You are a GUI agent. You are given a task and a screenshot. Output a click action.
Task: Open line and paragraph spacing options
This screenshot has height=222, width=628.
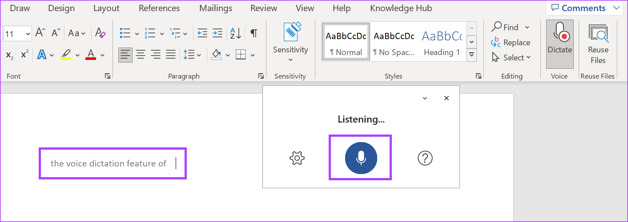189,55
